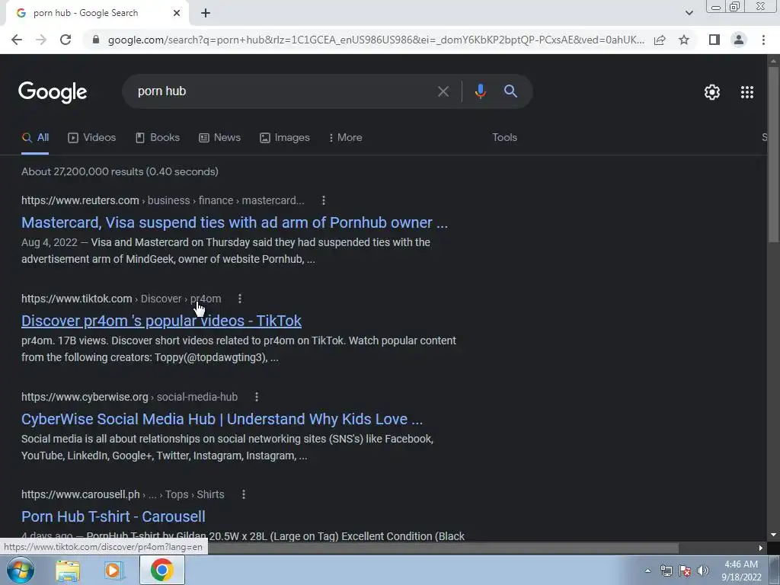
Task: Click inside the Google search box
Action: [283, 91]
